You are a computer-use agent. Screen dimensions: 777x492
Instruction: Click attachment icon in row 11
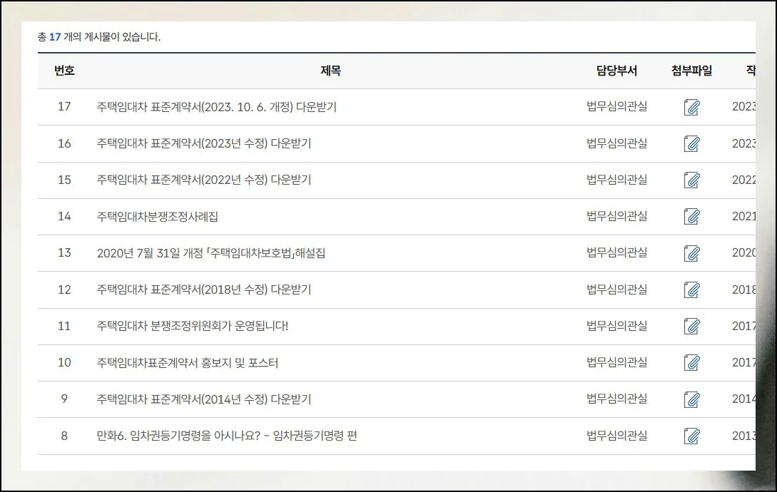[691, 326]
